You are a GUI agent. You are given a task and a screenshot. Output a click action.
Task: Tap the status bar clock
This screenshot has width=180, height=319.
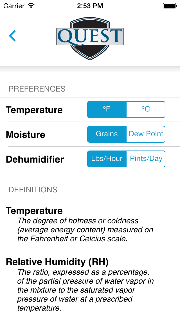pos(90,6)
